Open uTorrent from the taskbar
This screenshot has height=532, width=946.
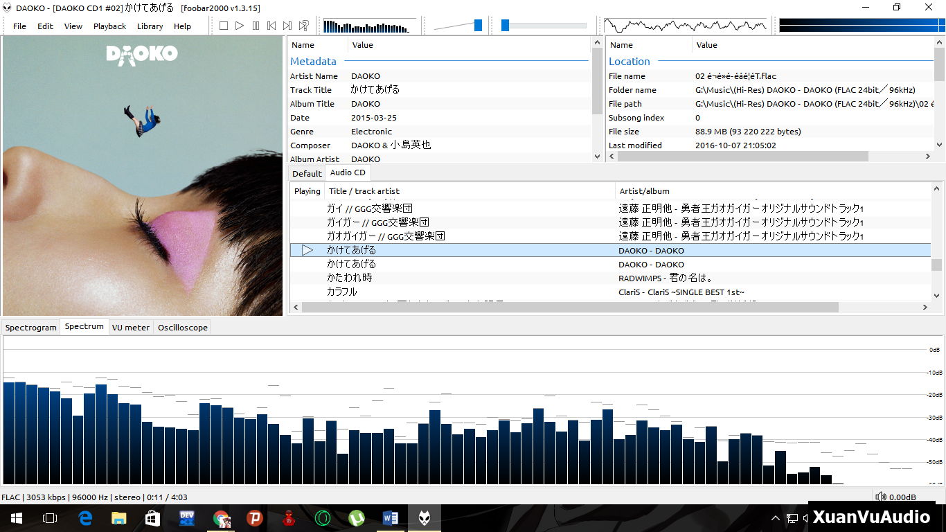(356, 518)
